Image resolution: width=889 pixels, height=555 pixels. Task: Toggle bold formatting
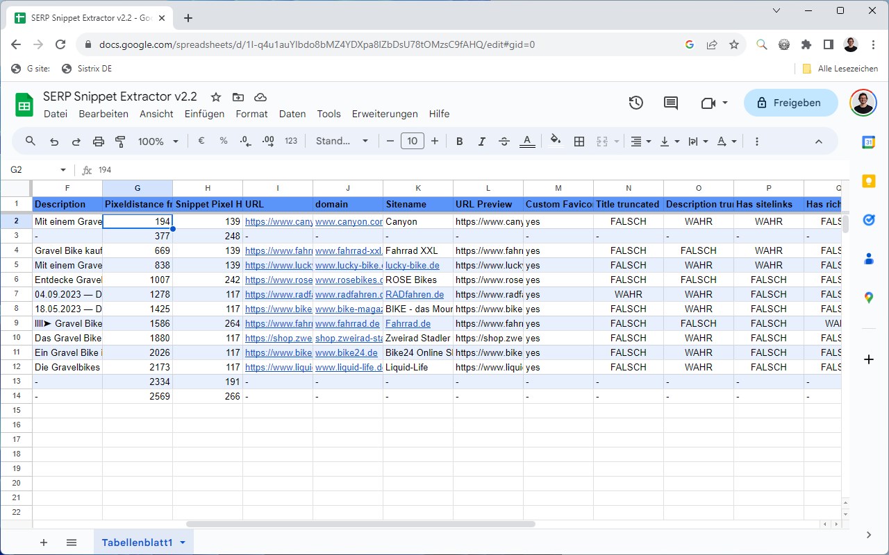pyautogui.click(x=459, y=142)
